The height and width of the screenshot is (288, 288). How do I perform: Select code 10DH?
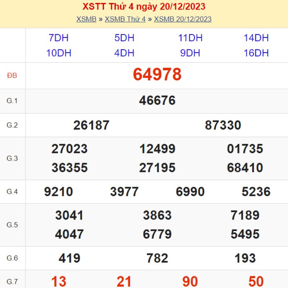(x=59, y=53)
